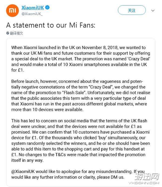The width and height of the screenshot is (162, 187).
Task: Open the XiaomiUK display name link
Action: tap(33, 8)
